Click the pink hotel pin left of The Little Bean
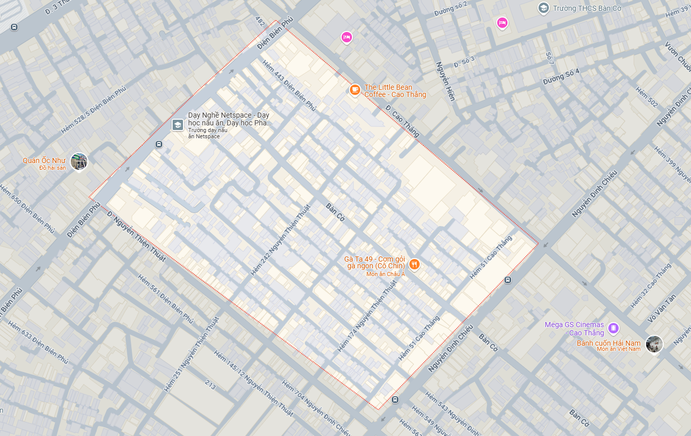 pyautogui.click(x=346, y=37)
